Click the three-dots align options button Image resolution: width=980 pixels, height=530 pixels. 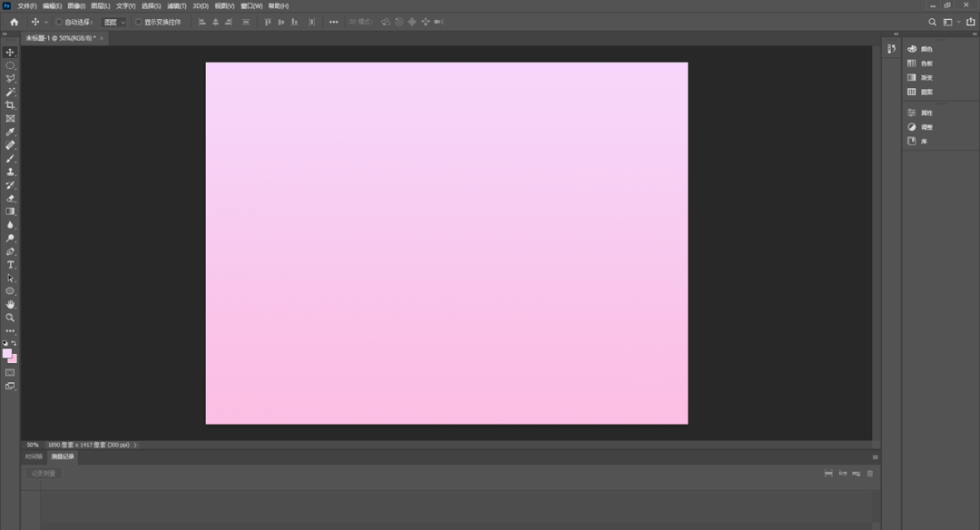334,22
